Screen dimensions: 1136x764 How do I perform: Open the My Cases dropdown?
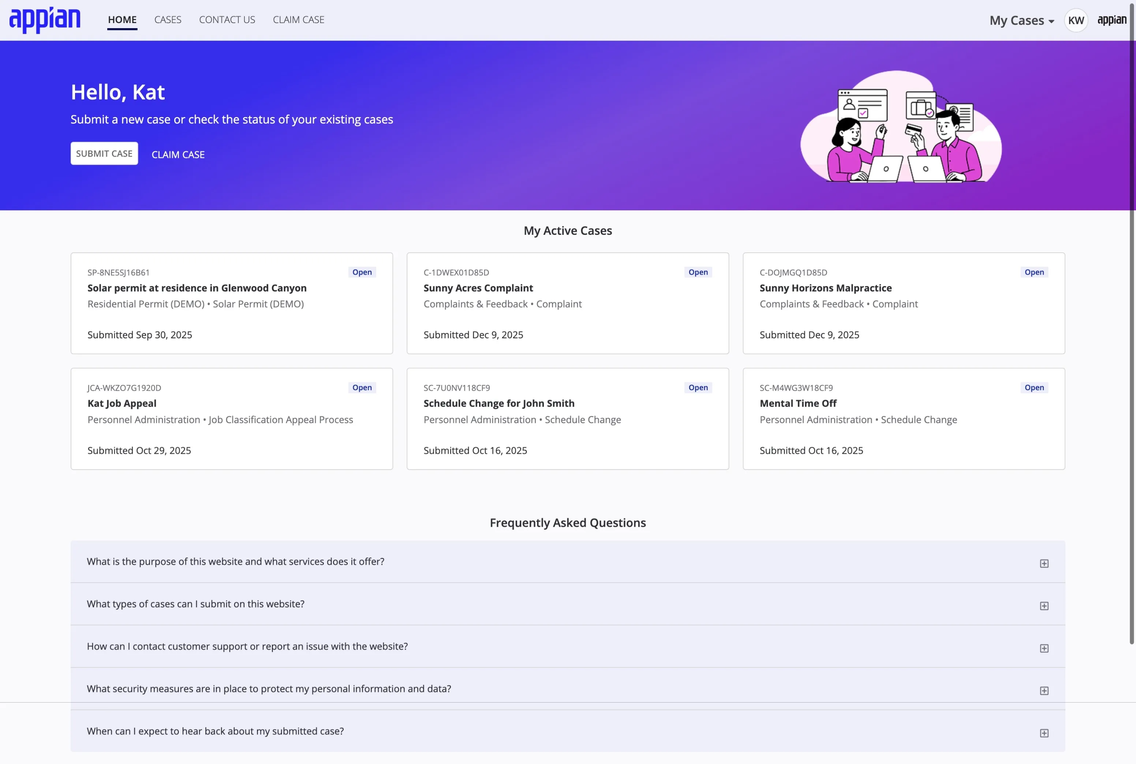pos(1021,20)
